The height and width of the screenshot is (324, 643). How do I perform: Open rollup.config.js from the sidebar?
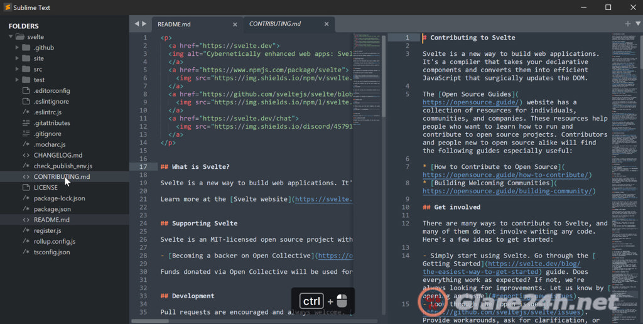(x=55, y=241)
